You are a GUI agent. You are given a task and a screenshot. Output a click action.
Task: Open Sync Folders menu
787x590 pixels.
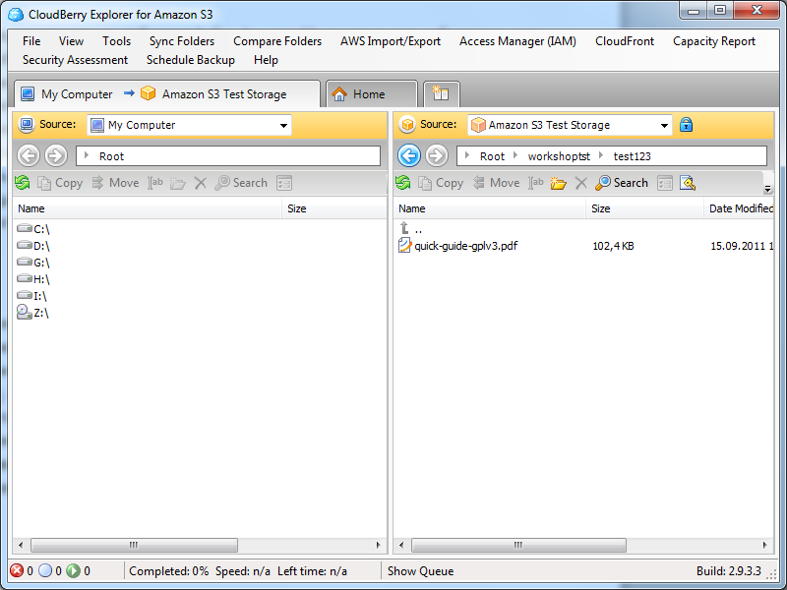coord(182,41)
